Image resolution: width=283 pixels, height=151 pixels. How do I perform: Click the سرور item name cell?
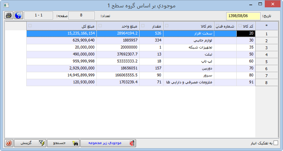click(189, 75)
